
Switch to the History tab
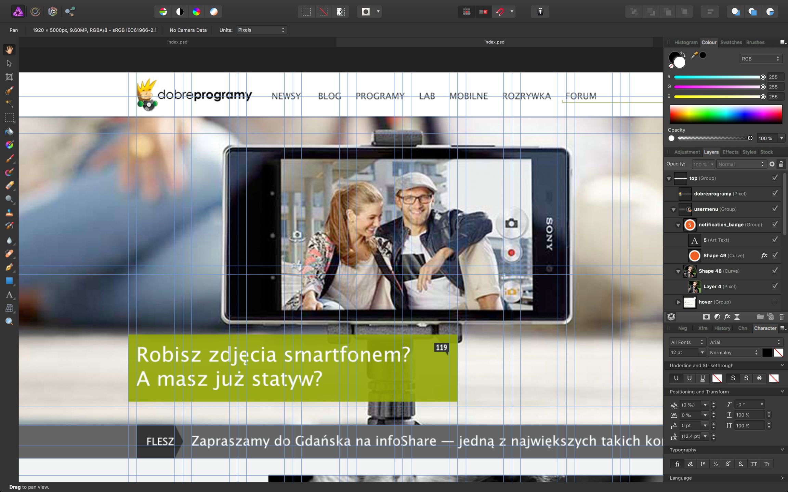point(722,328)
